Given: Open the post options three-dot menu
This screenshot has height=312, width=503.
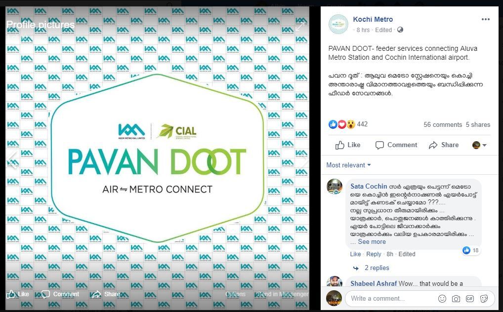Looking at the screenshot, I should point(485,19).
